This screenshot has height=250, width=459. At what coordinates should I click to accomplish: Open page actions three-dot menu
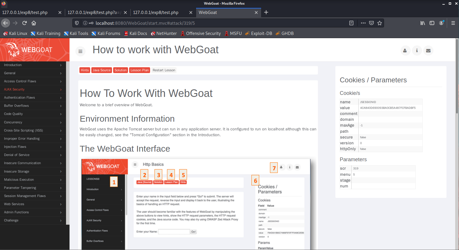coord(363,23)
